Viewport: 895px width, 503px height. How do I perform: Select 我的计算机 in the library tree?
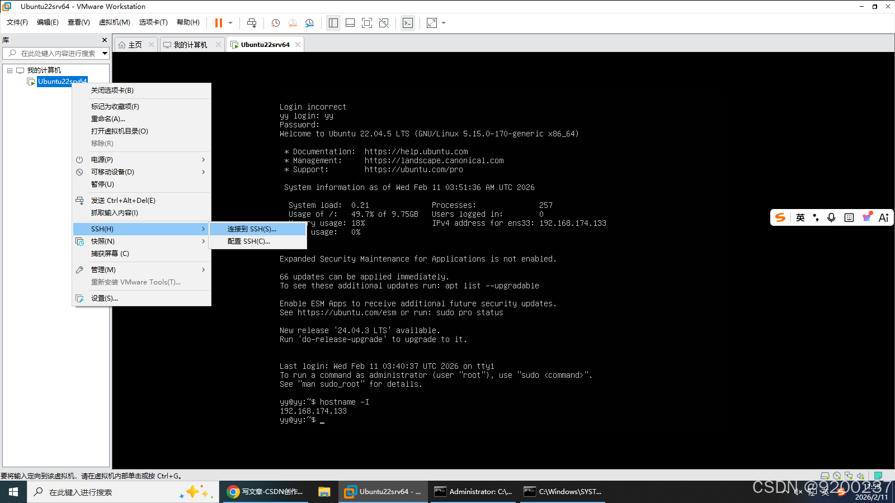click(x=44, y=70)
